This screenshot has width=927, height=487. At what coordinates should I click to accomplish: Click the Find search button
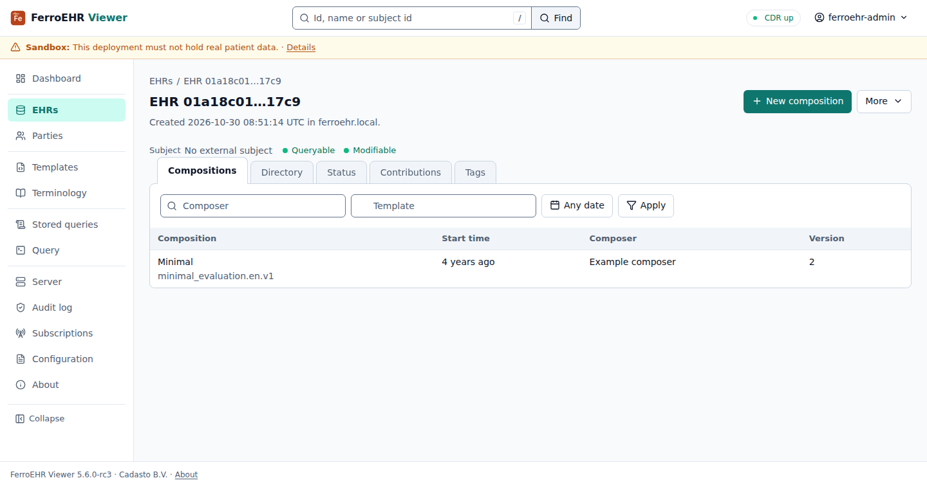tap(556, 18)
